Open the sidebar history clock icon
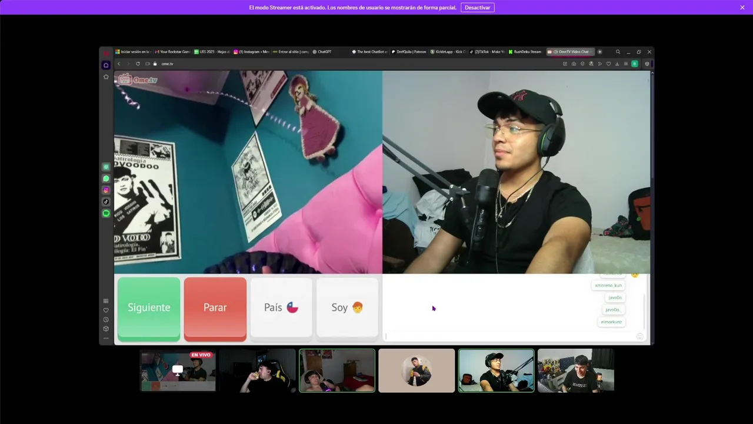This screenshot has height=424, width=753. click(106, 320)
